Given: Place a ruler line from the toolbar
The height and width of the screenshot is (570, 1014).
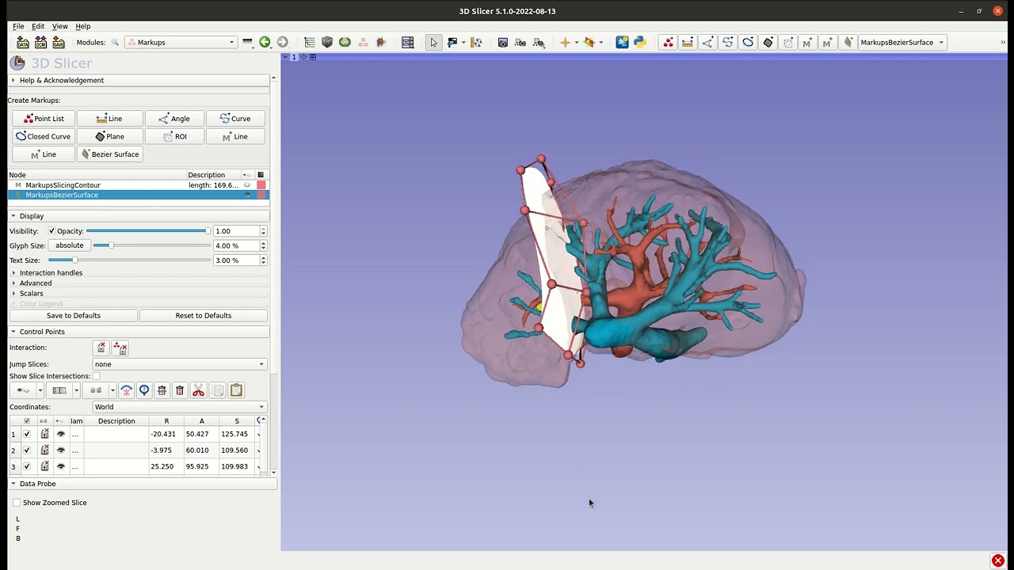Looking at the screenshot, I should tap(688, 42).
